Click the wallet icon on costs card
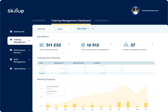The height and width of the screenshot is (112, 168). (x=42, y=45)
